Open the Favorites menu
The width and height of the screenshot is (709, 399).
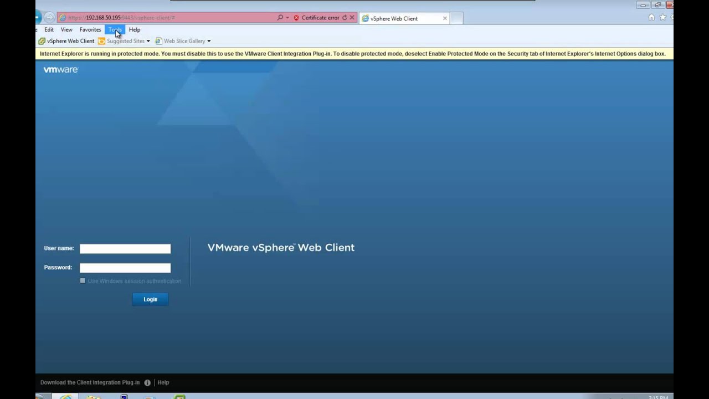point(90,29)
